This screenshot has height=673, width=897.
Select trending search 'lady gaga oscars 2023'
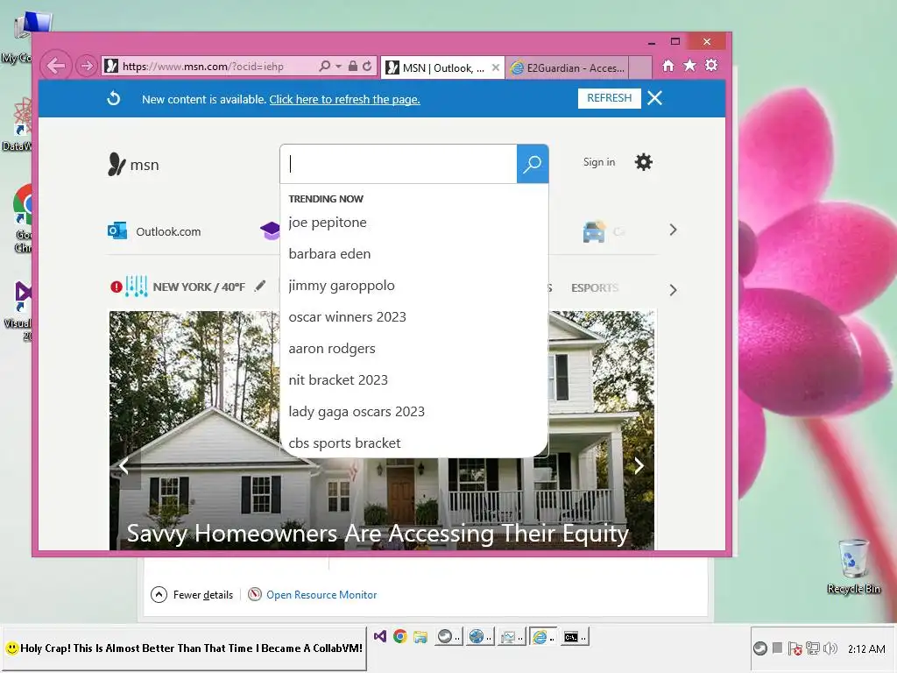coord(357,412)
